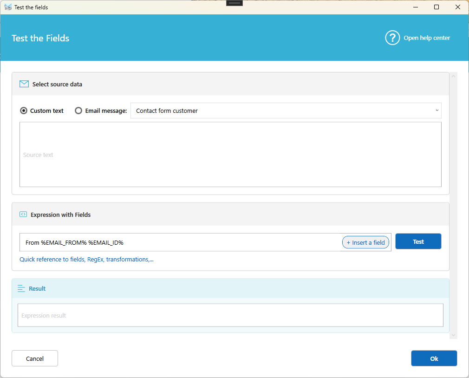Click the Test the Fields banner title
The width and height of the screenshot is (469, 378).
point(40,38)
